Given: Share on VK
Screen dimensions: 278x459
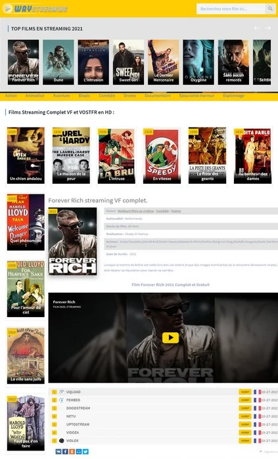Looking at the screenshot, I should [x=58, y=452].
